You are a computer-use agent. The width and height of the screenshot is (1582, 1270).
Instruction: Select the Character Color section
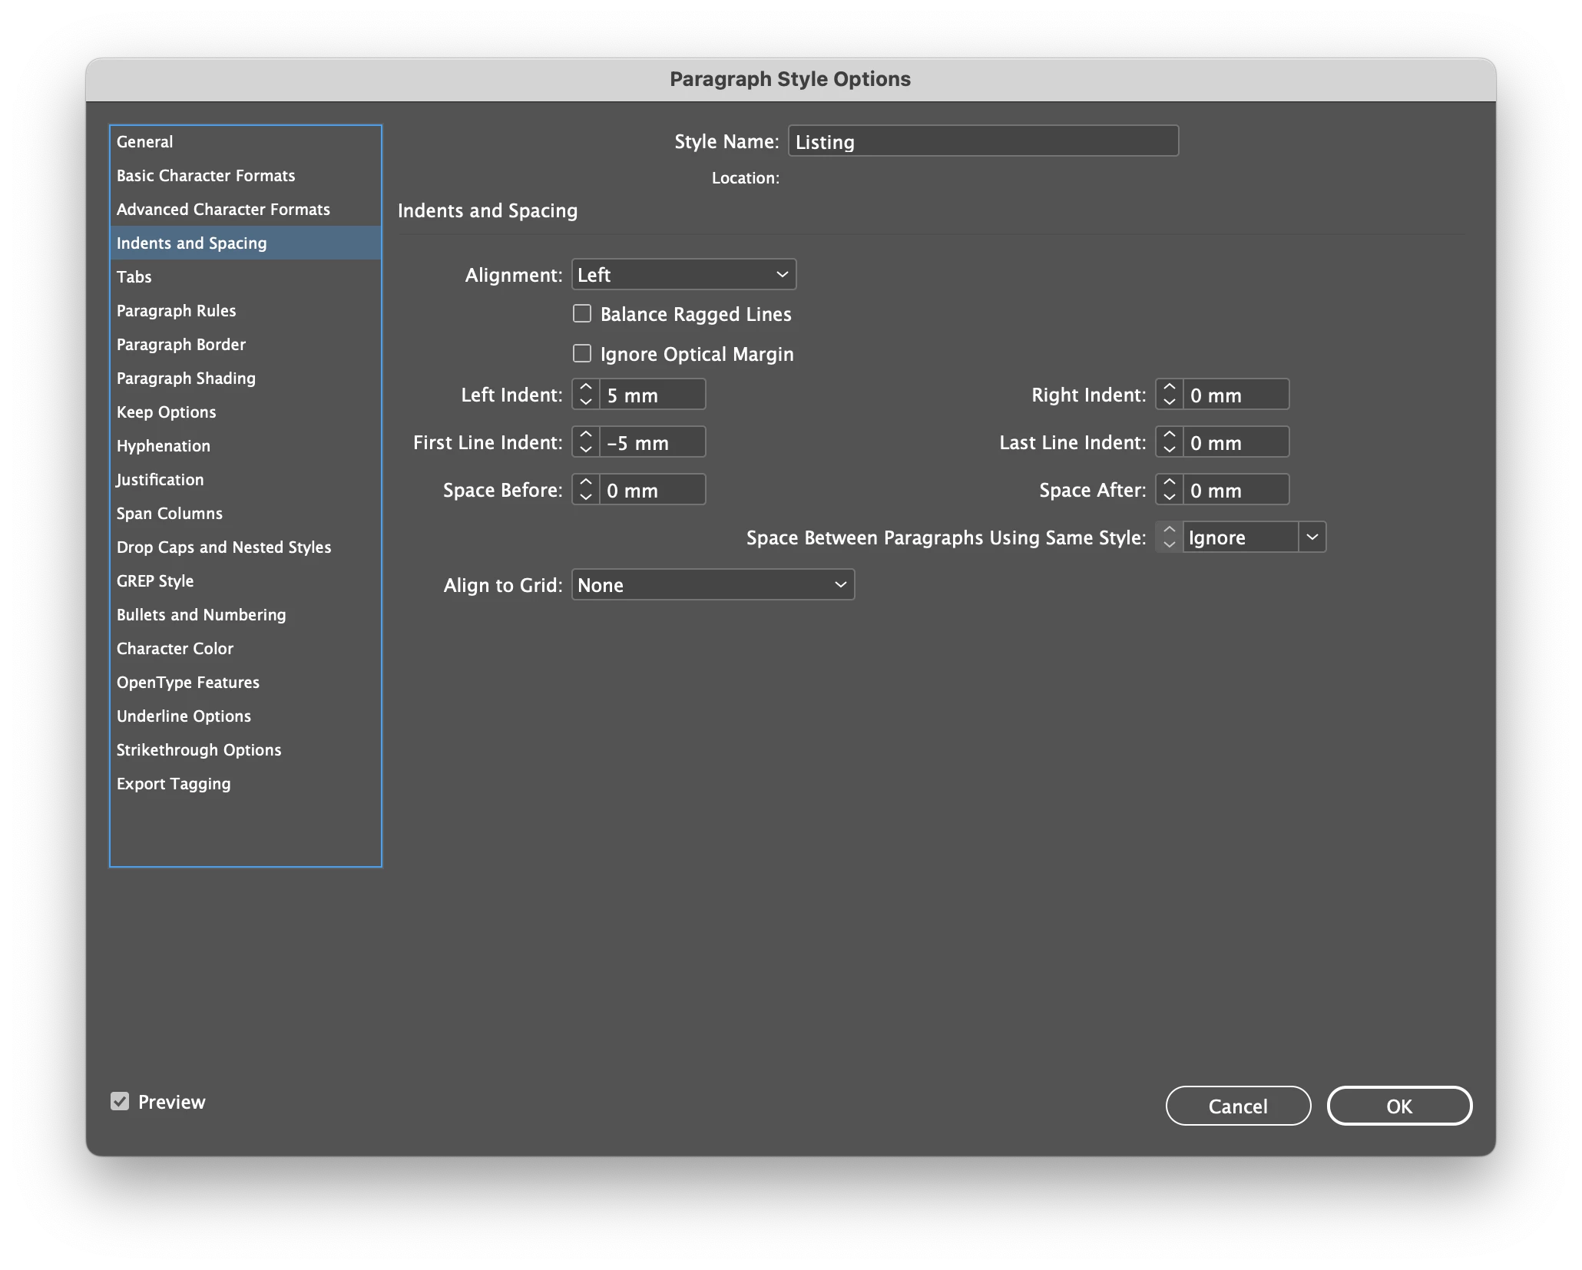[x=175, y=648]
